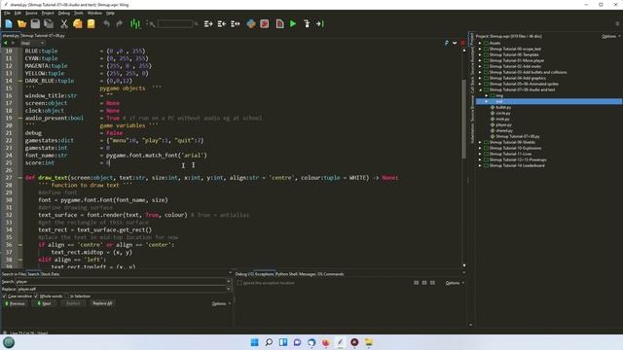Image resolution: width=623 pixels, height=350 pixels.
Task: Open the Help menu
Action: 110,13
